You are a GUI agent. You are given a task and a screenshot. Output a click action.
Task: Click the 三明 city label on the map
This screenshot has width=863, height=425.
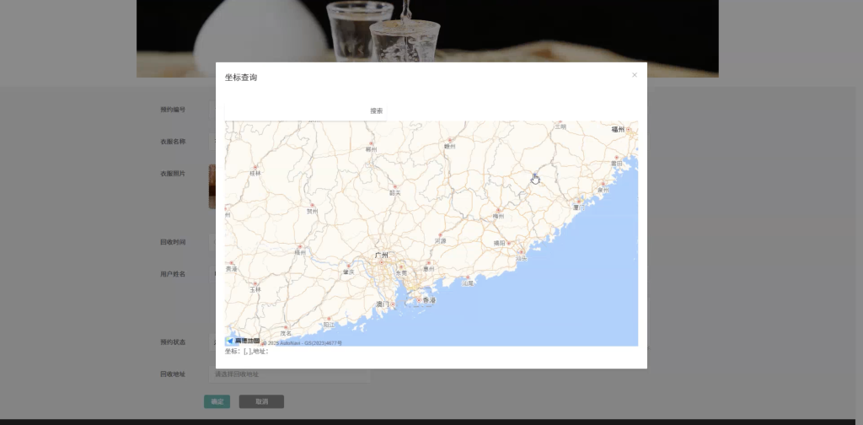[x=560, y=126]
